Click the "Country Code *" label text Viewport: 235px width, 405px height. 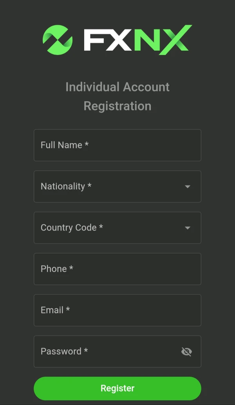point(72,227)
